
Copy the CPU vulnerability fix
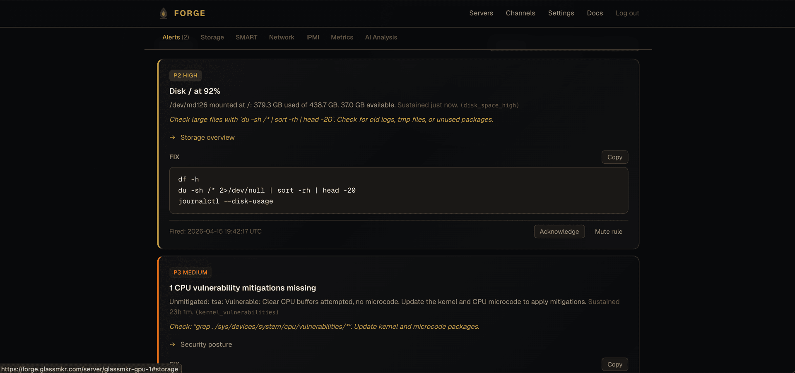(614, 364)
